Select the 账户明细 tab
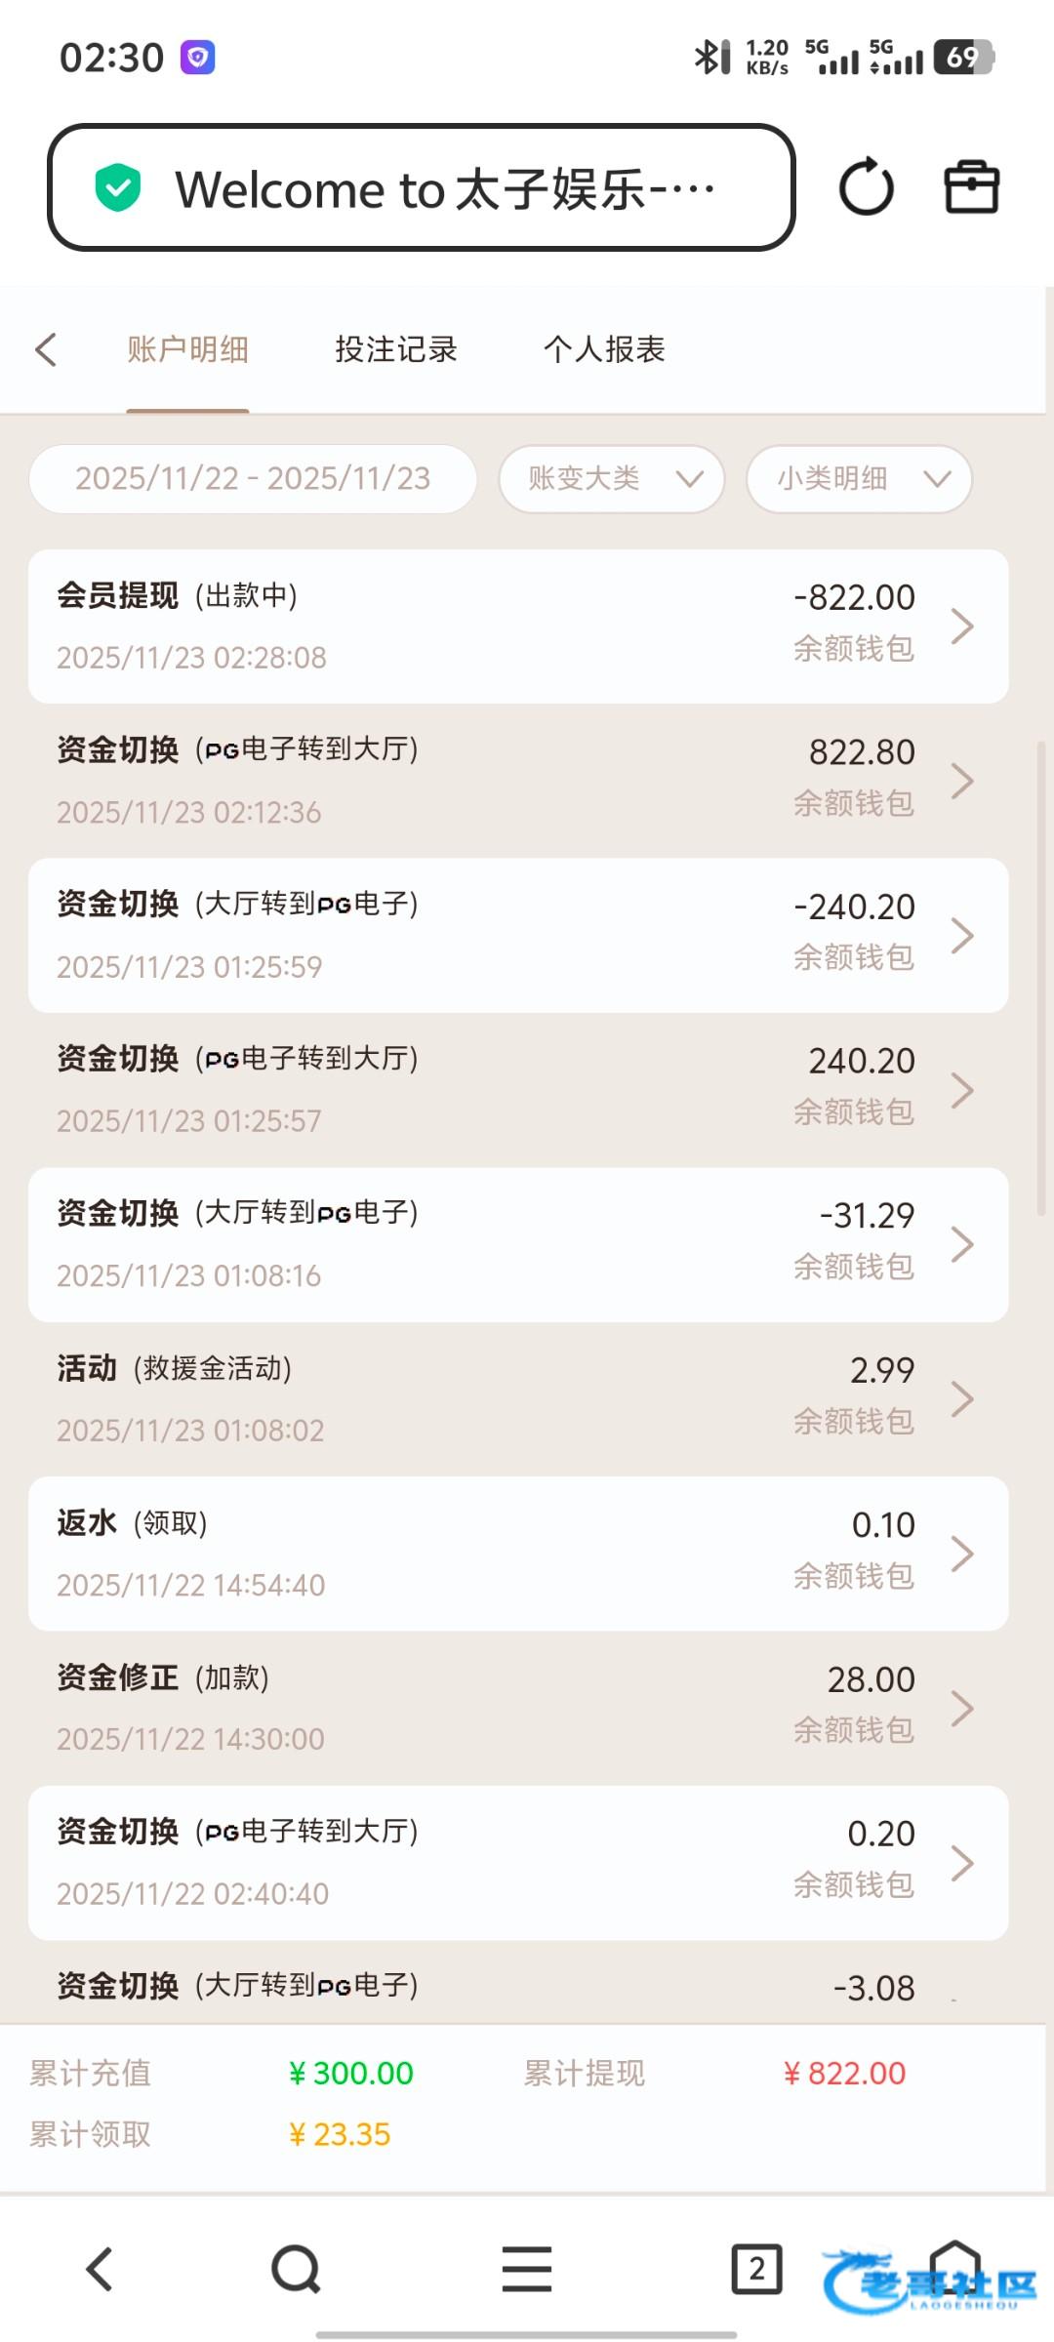 click(x=187, y=349)
